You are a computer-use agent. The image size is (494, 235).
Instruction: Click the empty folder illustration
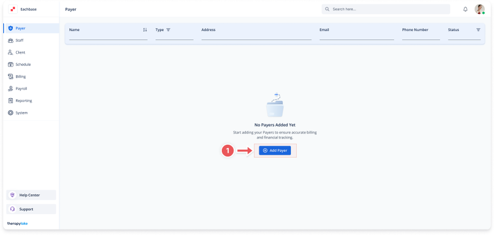pos(275,105)
